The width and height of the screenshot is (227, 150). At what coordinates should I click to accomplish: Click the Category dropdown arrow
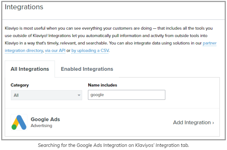[x=79, y=95]
